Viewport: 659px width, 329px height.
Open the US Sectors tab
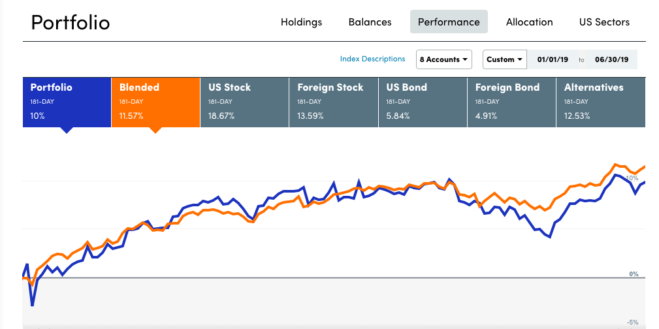[604, 22]
